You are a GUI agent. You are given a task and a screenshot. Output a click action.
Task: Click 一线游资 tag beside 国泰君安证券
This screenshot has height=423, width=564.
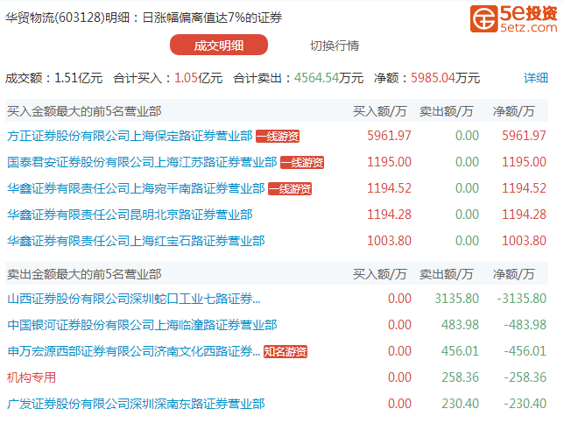pos(302,163)
